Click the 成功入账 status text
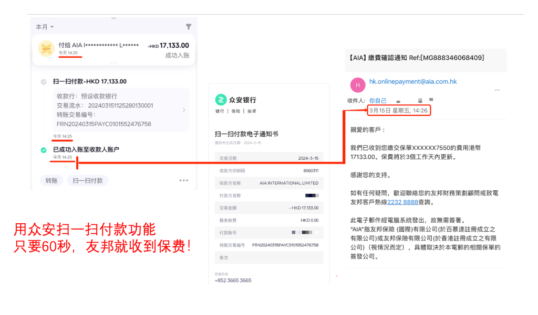The width and height of the screenshot is (538, 315). click(x=178, y=56)
